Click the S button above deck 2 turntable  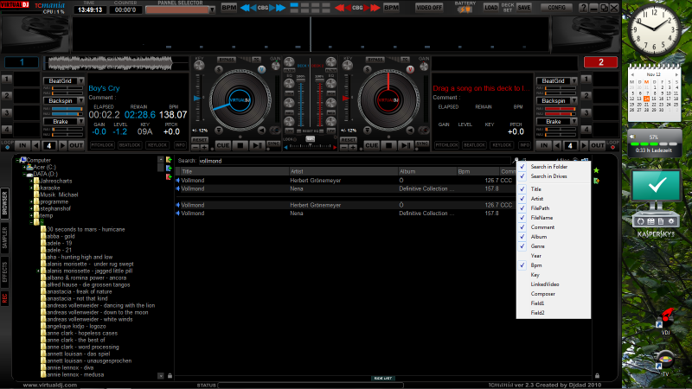[367, 69]
